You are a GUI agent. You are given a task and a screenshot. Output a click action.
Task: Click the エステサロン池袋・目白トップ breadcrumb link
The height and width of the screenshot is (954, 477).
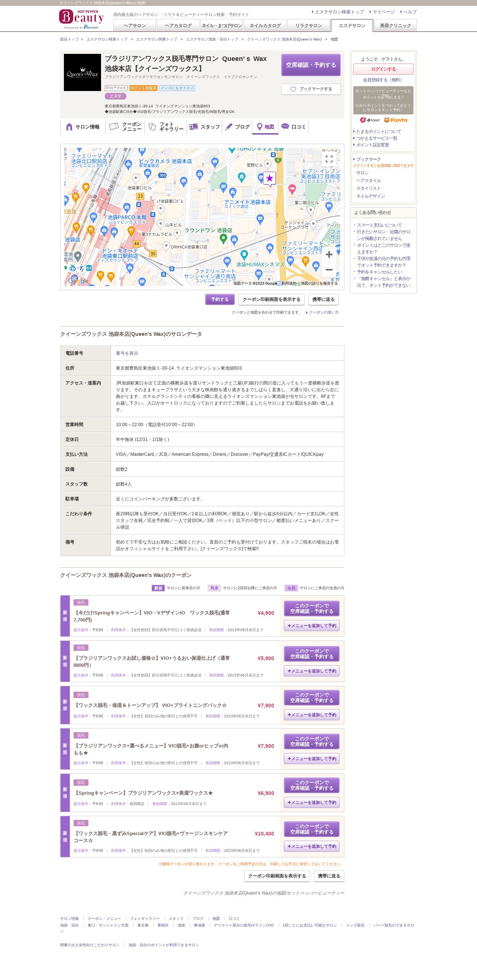pyautogui.click(x=212, y=39)
